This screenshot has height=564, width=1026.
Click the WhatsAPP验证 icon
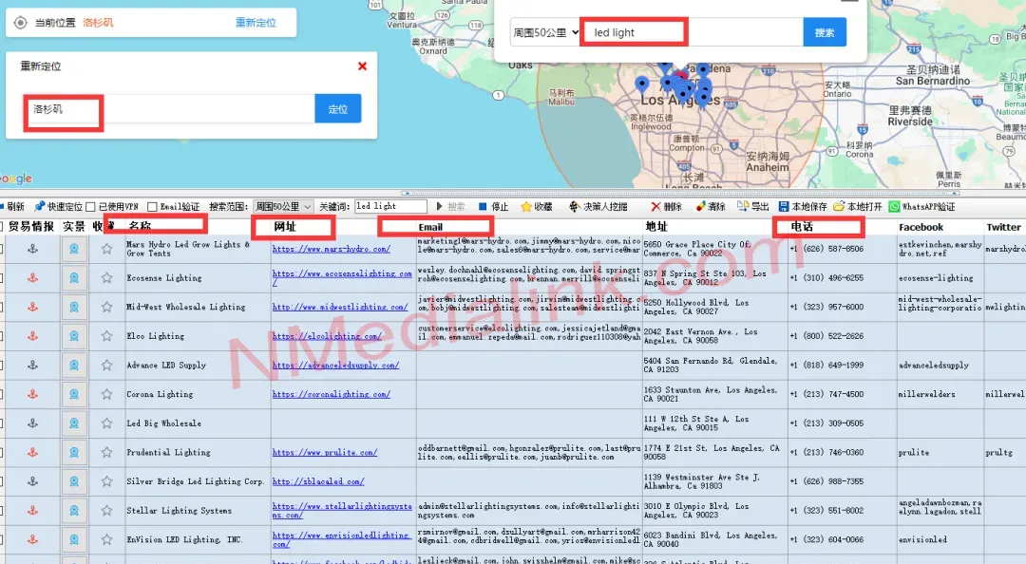coord(895,207)
